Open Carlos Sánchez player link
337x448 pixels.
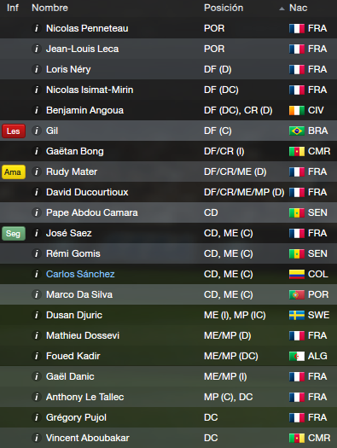click(80, 274)
